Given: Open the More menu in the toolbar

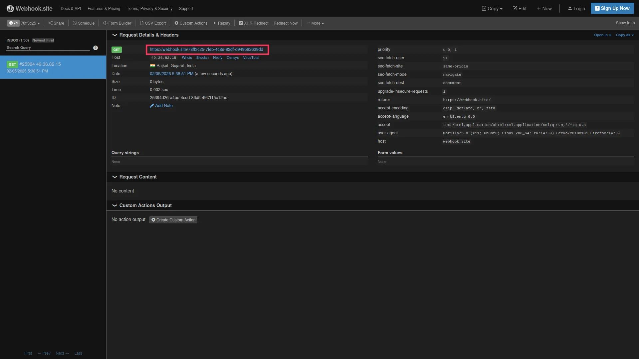Looking at the screenshot, I should point(315,23).
